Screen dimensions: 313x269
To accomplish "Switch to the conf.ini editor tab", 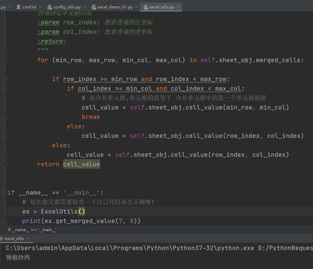I will point(29,7).
